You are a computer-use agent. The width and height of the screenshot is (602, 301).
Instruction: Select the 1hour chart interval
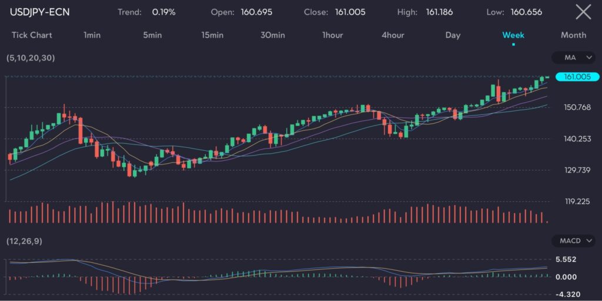coord(333,35)
